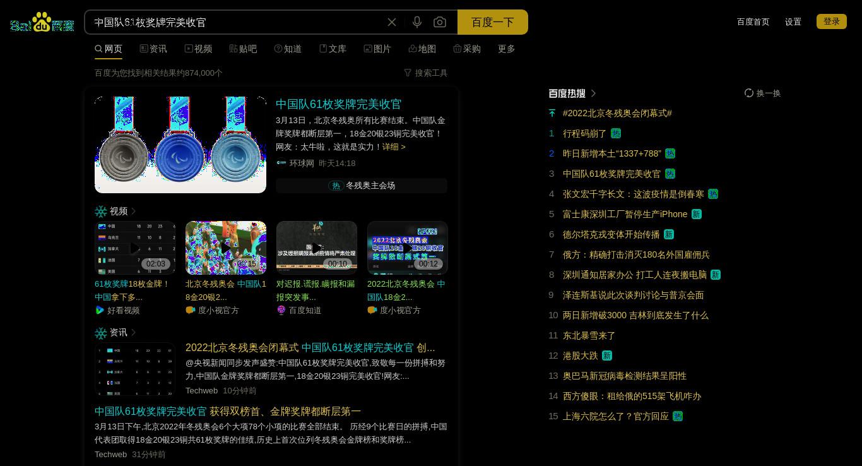Click the 热 badge next to 行程码崩了
862x466 pixels.
click(x=616, y=133)
